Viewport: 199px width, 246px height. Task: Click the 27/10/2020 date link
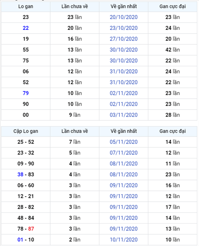pos(124,39)
